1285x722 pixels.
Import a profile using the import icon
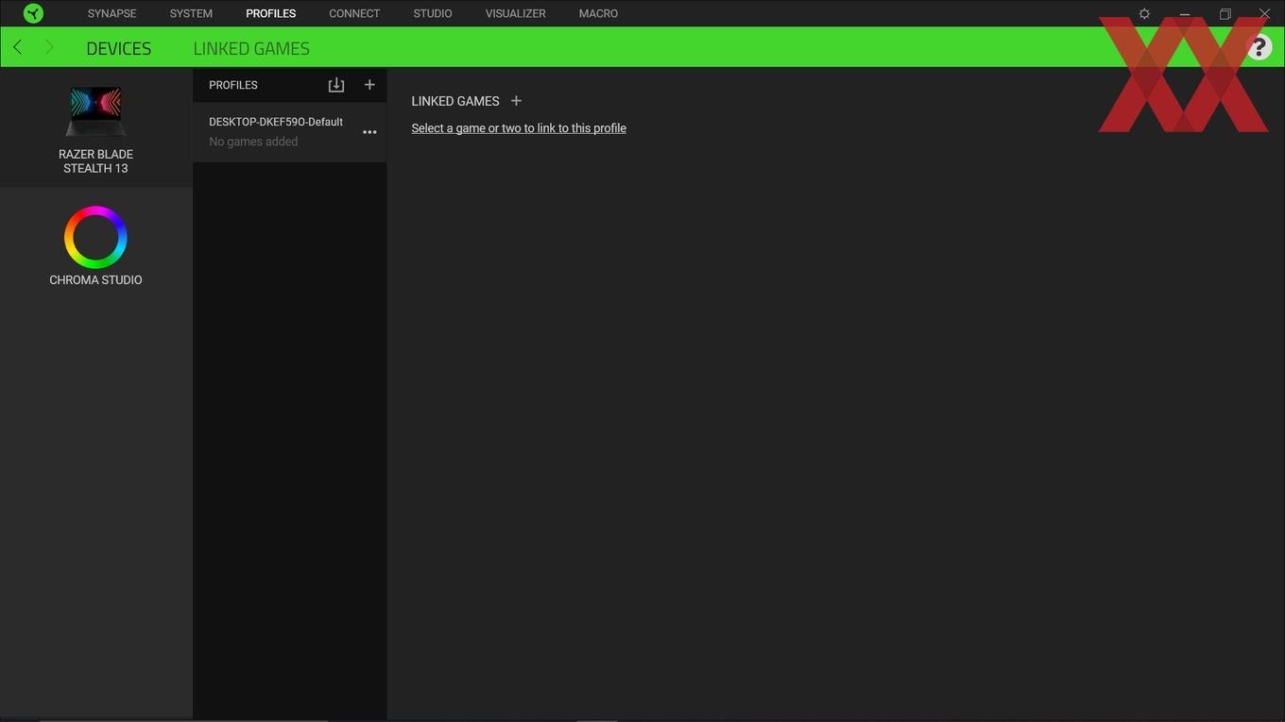point(336,85)
